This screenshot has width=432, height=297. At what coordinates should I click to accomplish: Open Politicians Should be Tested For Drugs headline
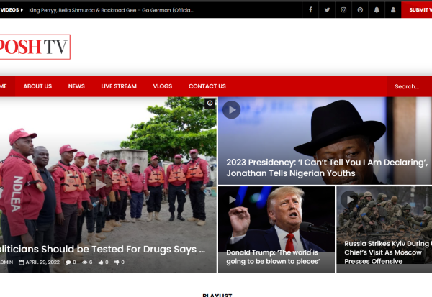(102, 249)
